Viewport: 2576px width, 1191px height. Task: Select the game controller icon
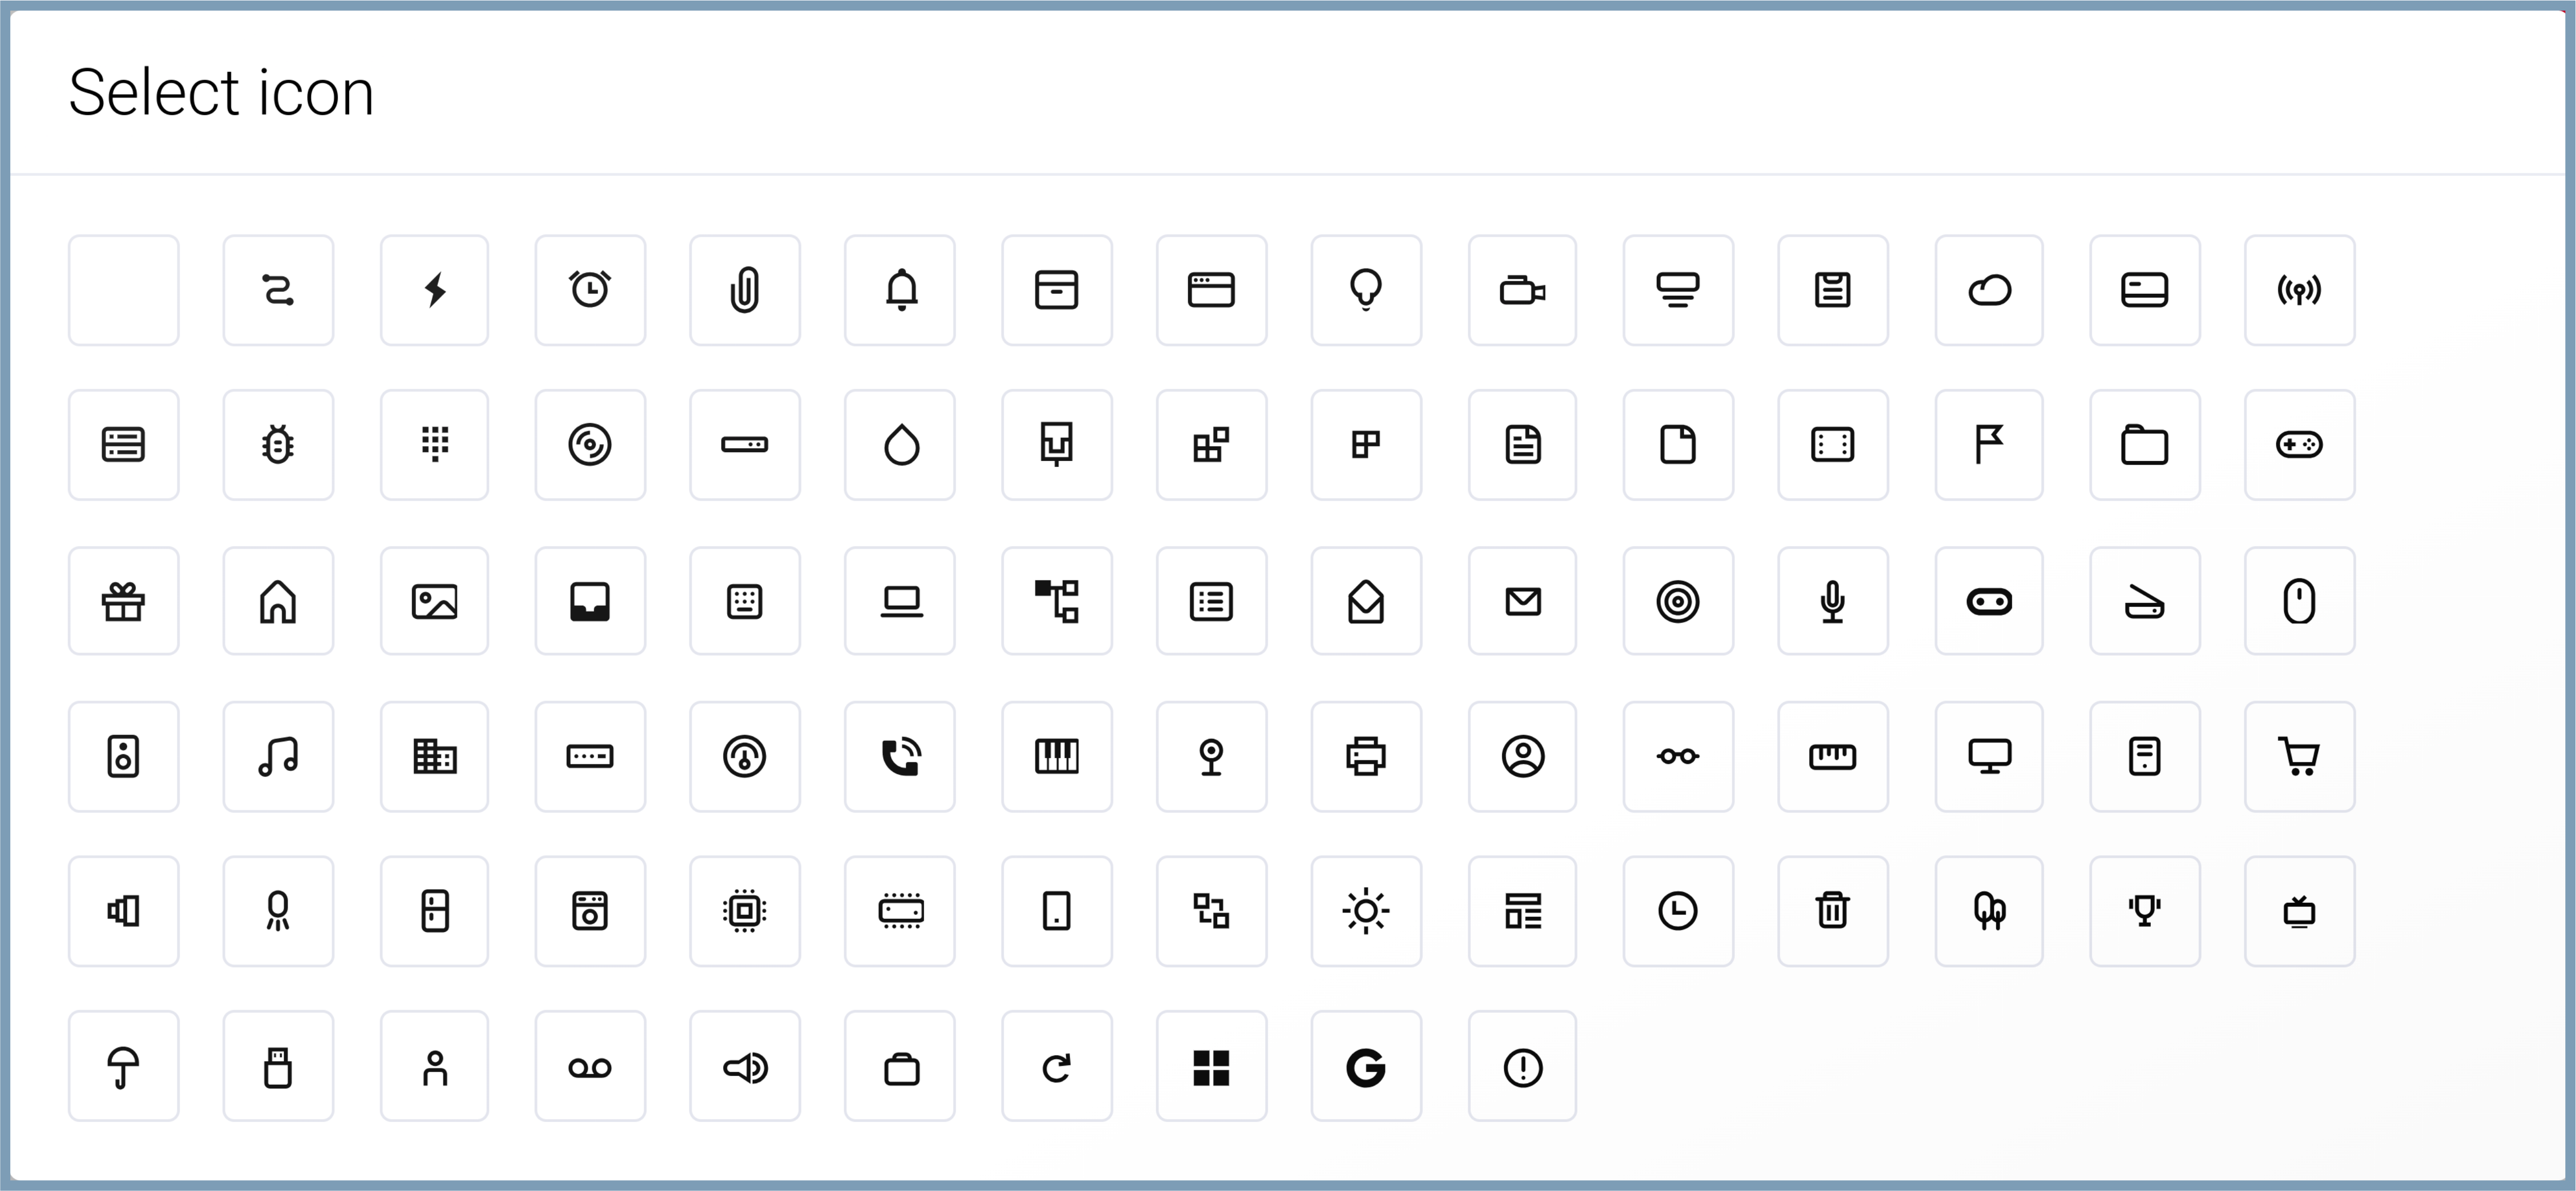2299,445
